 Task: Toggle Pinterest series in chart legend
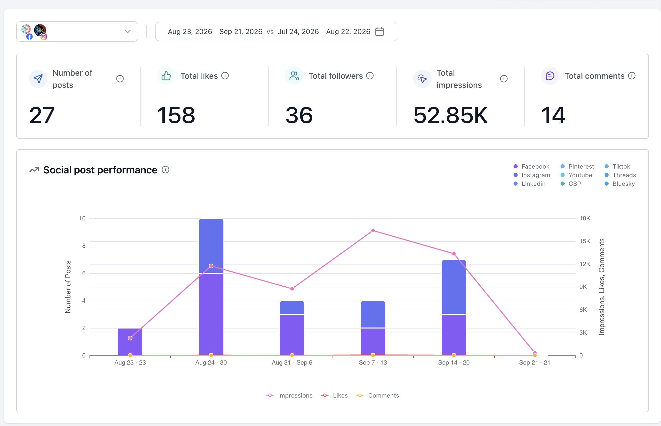(577, 167)
